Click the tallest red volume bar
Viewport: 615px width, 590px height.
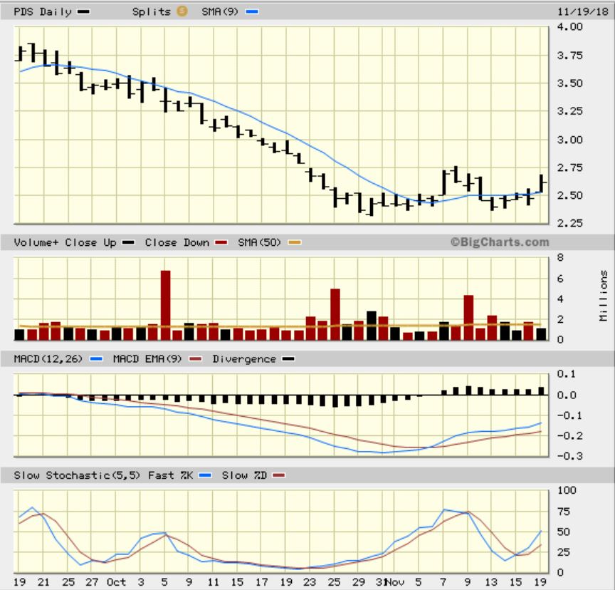166,305
